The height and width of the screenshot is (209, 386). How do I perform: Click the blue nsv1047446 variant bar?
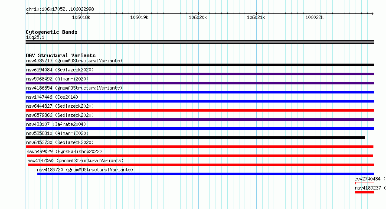[200, 101]
